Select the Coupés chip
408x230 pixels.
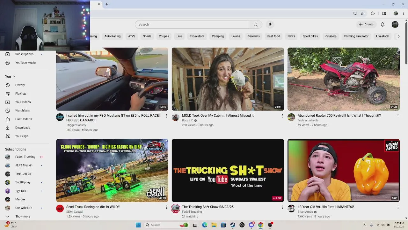(x=164, y=36)
